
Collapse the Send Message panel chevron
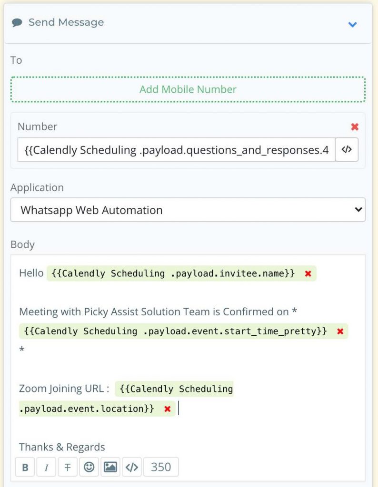(x=352, y=24)
